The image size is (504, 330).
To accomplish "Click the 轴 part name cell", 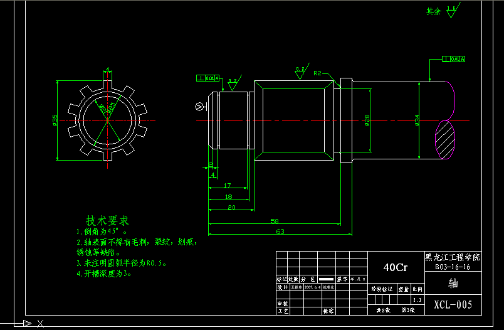I will click(x=453, y=283).
